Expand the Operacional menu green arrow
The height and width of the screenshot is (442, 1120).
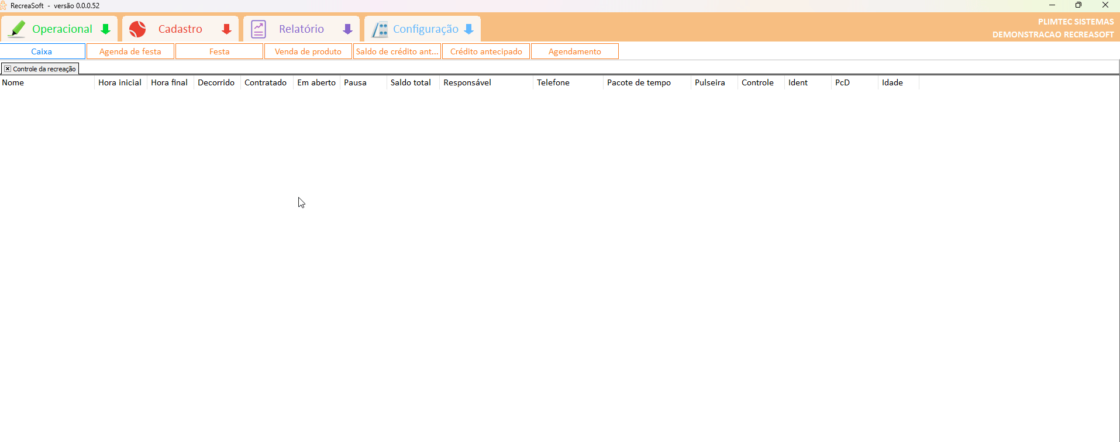(x=106, y=29)
